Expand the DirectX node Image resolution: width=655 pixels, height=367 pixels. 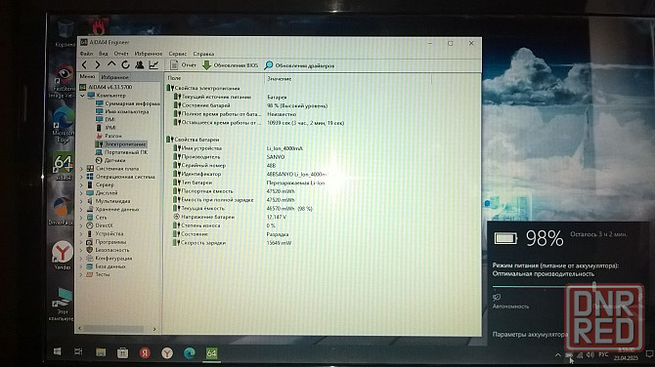(81, 225)
